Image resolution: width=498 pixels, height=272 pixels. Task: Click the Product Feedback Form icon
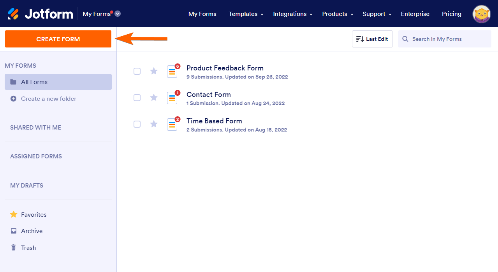(x=172, y=72)
